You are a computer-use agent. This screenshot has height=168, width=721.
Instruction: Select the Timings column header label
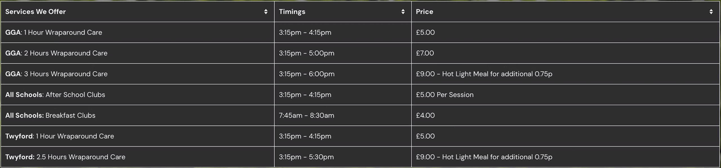tap(292, 12)
